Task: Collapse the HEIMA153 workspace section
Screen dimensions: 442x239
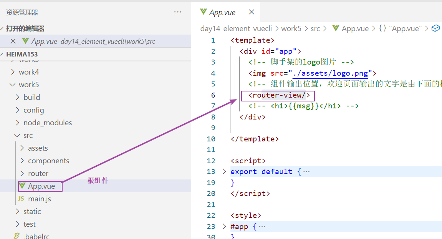Action: (3, 54)
